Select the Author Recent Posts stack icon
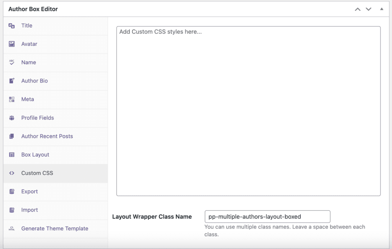 click(12, 136)
